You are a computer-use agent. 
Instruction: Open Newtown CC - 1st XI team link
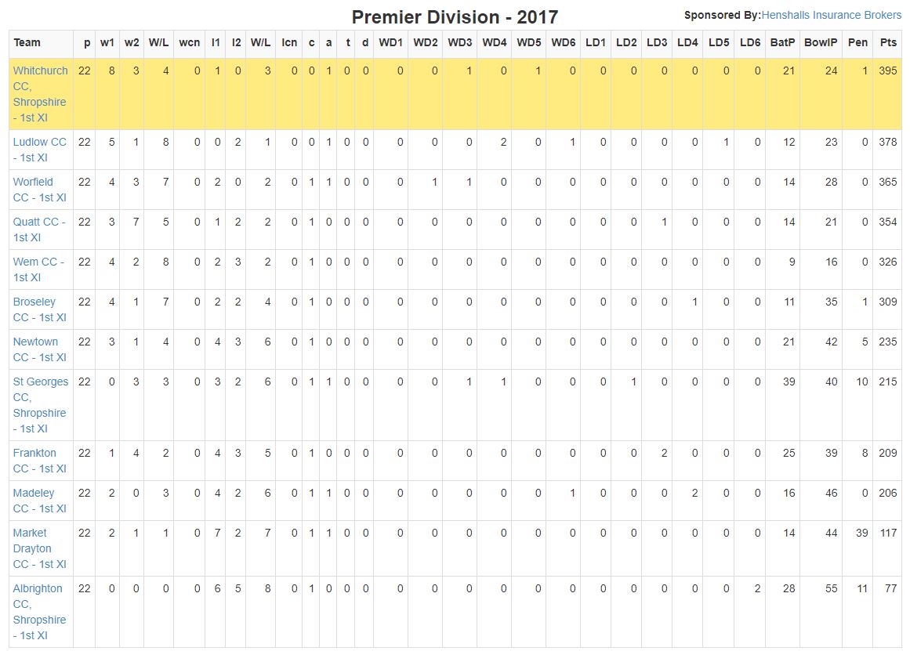(x=40, y=350)
